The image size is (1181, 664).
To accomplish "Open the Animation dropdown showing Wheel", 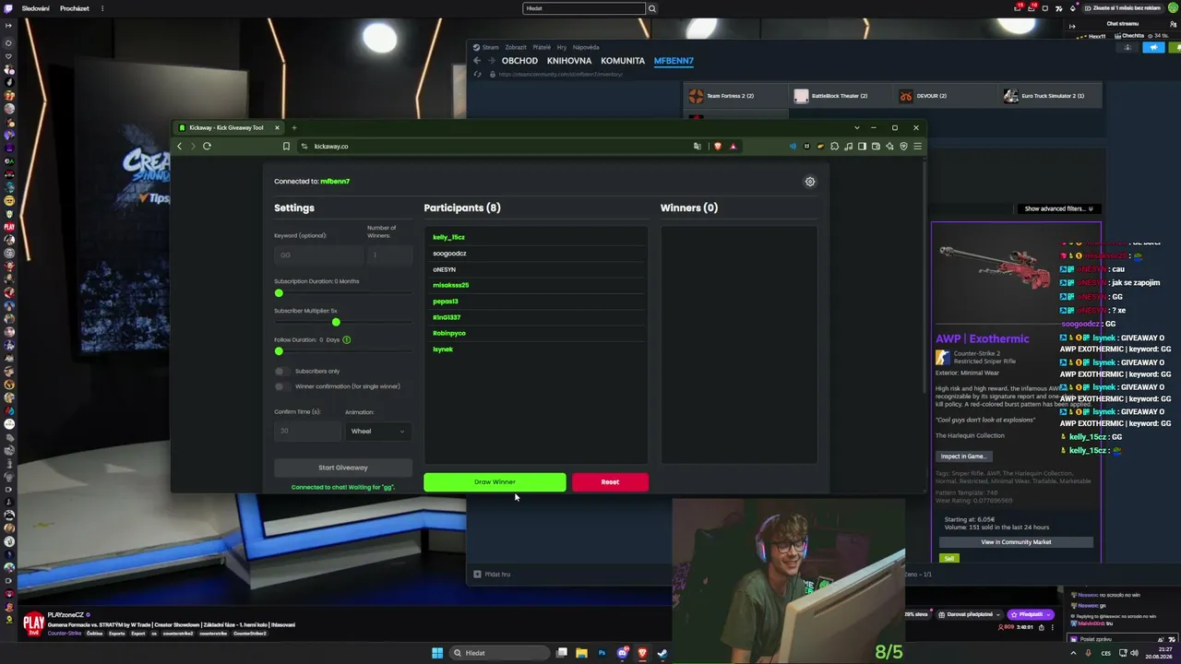I will click(x=377, y=431).
